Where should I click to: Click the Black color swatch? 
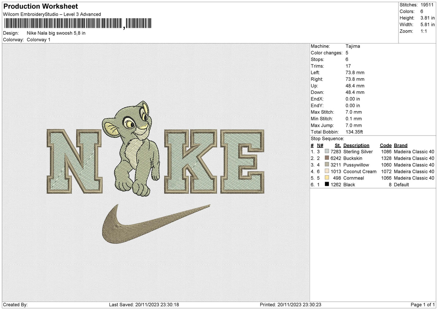pos(327,184)
